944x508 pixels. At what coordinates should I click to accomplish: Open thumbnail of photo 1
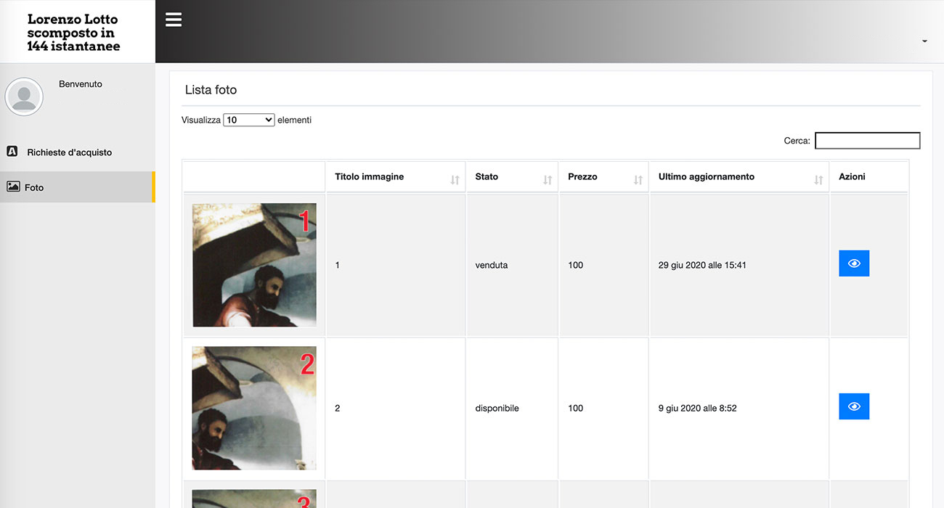(x=254, y=265)
